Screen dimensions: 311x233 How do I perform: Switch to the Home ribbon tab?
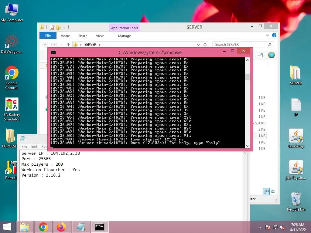pos(65,36)
